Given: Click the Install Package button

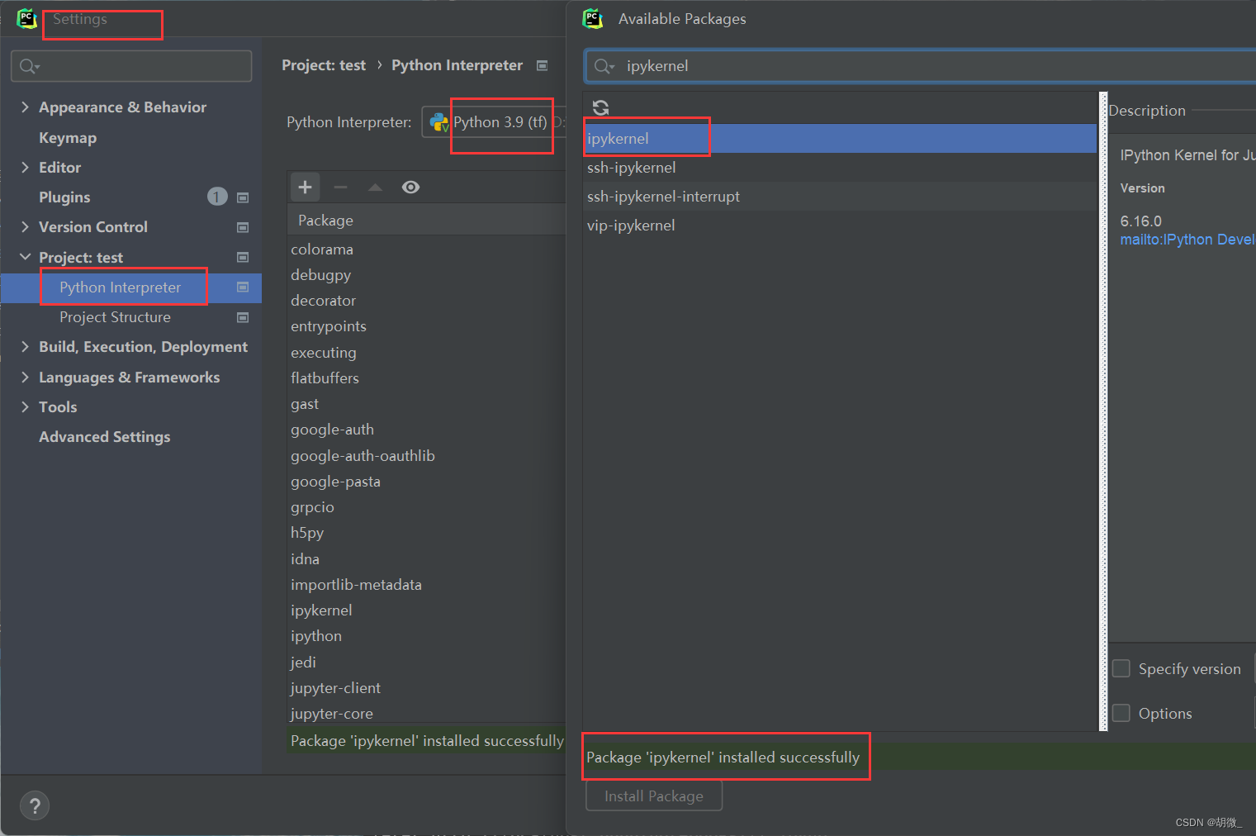Looking at the screenshot, I should point(654,796).
